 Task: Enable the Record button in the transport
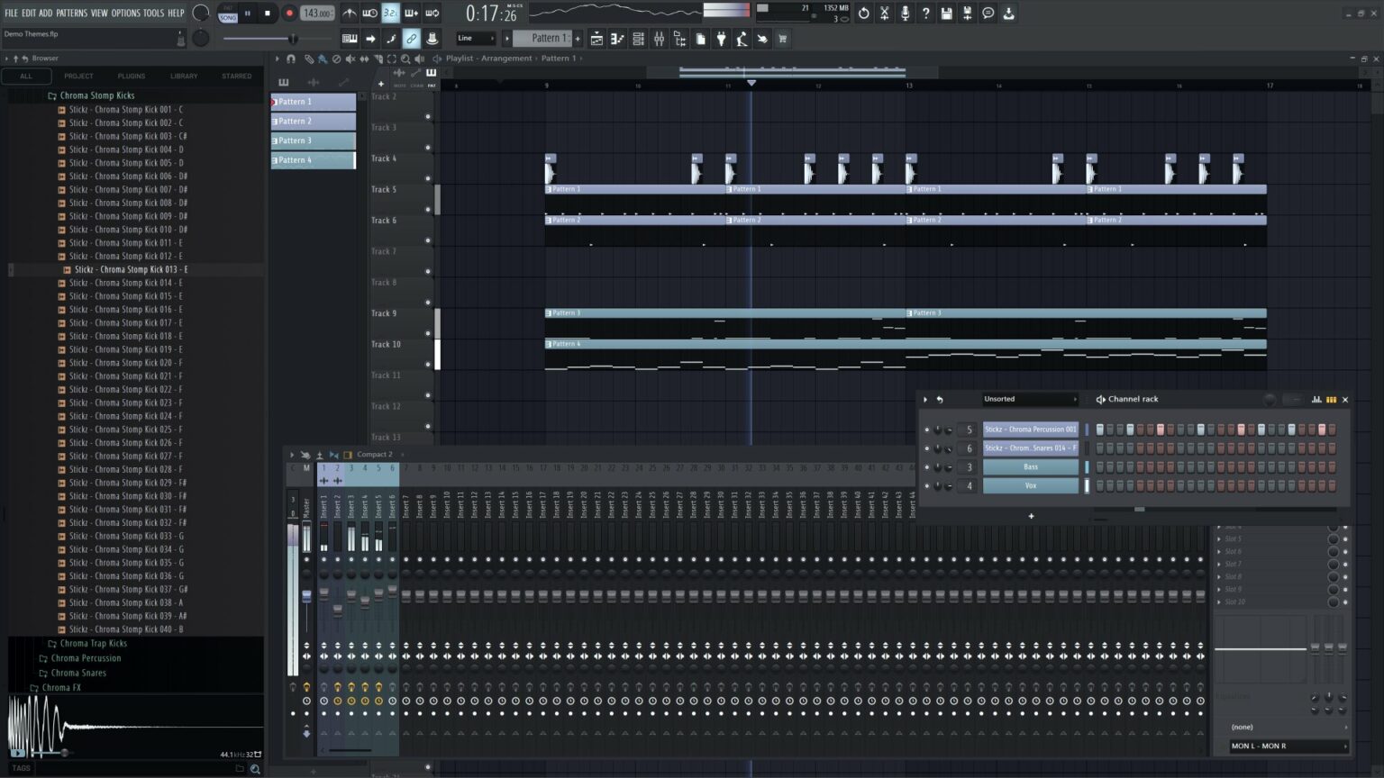(288, 13)
